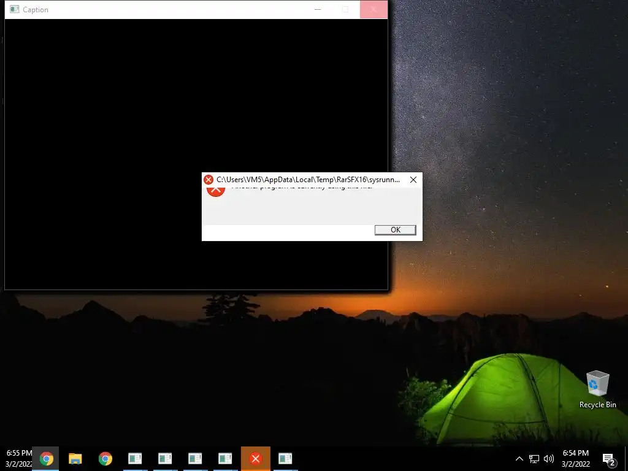Select the red X error taskbar icon

click(x=256, y=459)
